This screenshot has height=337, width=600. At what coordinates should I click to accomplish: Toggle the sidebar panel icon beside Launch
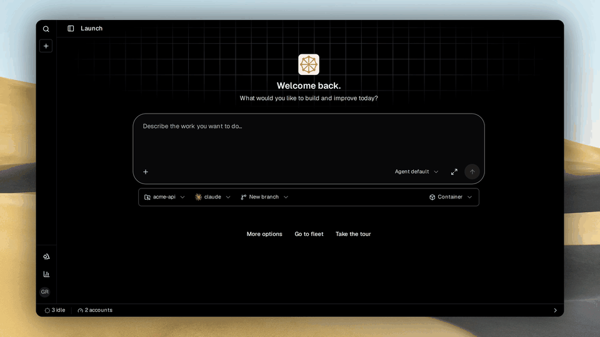(71, 29)
